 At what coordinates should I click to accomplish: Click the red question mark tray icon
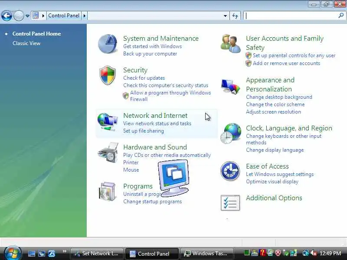(x=263, y=253)
